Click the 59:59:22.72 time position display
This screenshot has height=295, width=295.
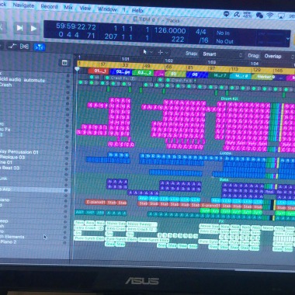click(x=76, y=26)
